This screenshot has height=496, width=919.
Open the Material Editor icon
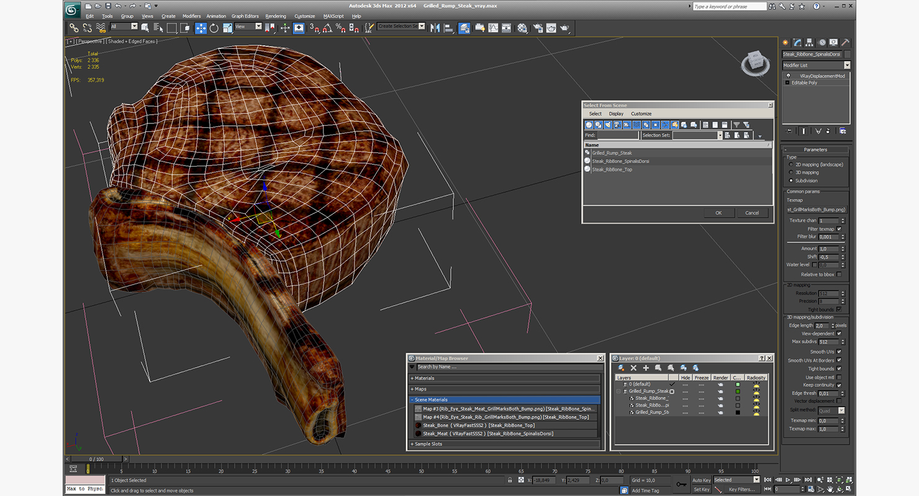[522, 28]
